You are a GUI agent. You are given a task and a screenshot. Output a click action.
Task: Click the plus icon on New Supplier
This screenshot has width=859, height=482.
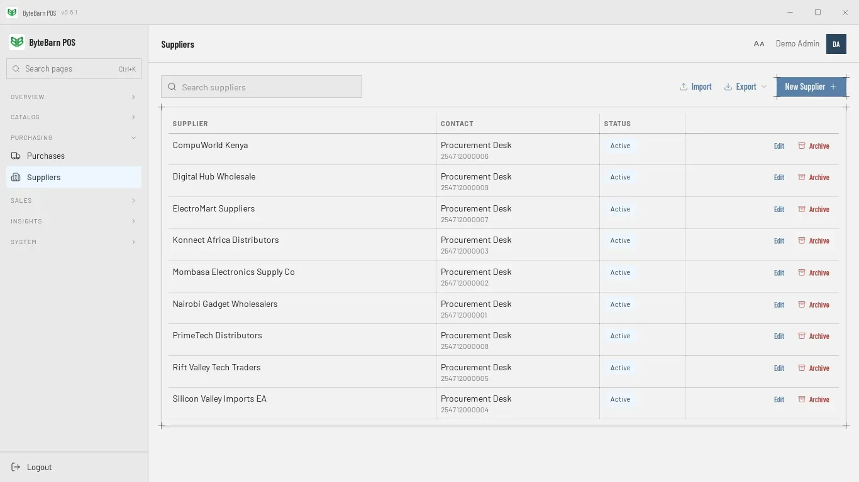click(x=833, y=87)
